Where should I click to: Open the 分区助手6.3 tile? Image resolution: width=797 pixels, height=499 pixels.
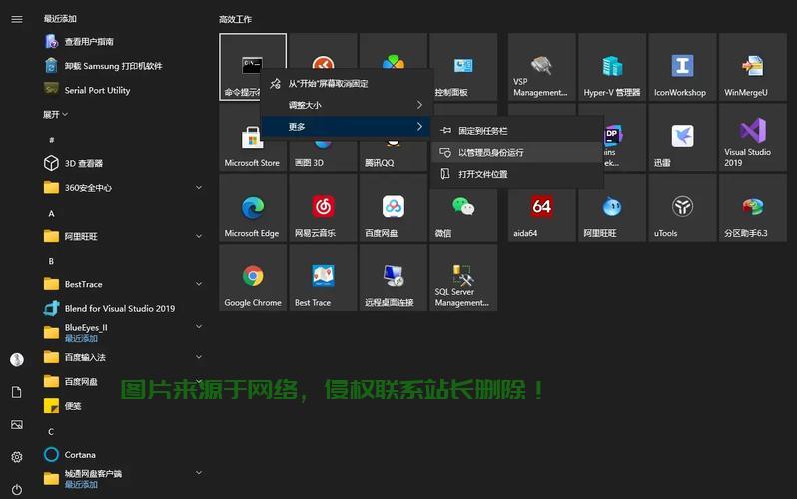[x=752, y=208]
